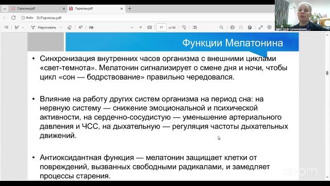This screenshot has height=186, width=330.
Task: Open the translate document tool
Action: (91, 27)
